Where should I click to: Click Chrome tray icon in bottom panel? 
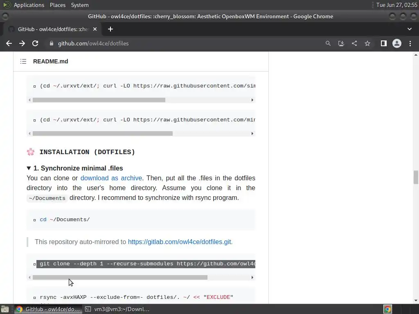388,310
